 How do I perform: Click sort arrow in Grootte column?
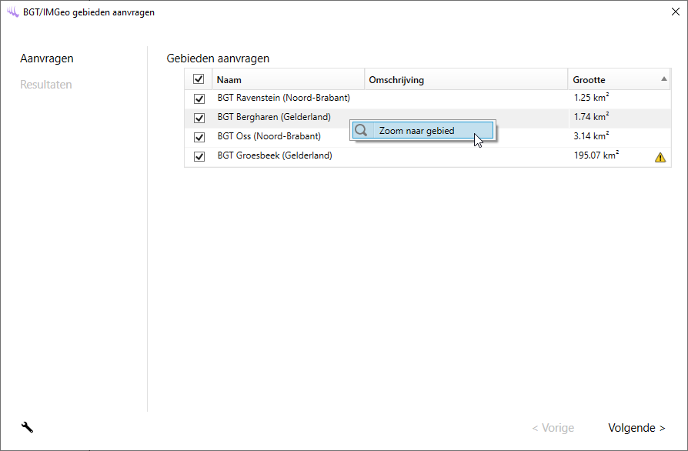point(663,79)
